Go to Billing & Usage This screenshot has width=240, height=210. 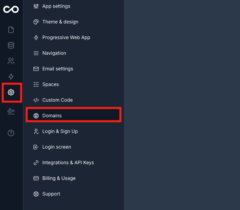[x=59, y=178]
